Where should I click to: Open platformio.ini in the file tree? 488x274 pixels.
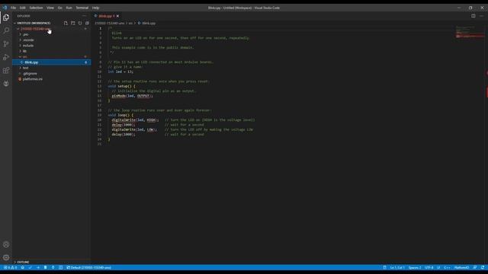(x=52, y=79)
